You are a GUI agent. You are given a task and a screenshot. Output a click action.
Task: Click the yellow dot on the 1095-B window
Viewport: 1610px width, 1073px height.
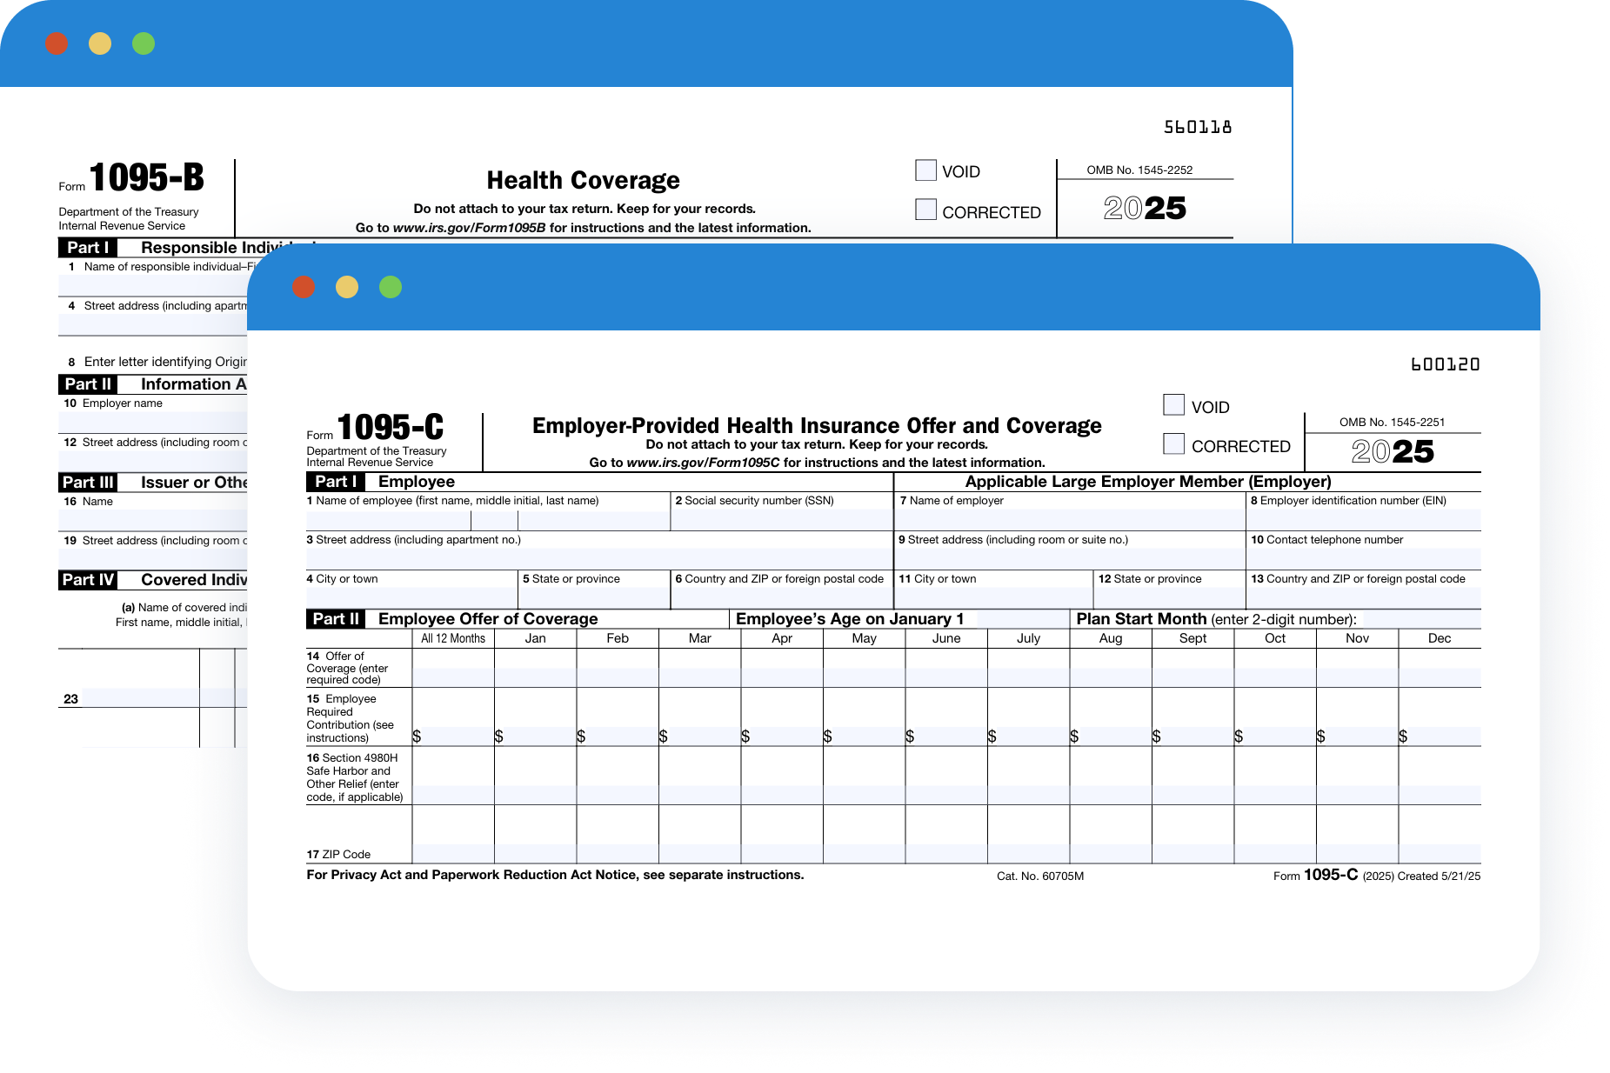[x=100, y=43]
